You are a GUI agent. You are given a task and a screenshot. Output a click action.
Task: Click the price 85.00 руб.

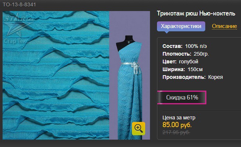[x=177, y=125]
